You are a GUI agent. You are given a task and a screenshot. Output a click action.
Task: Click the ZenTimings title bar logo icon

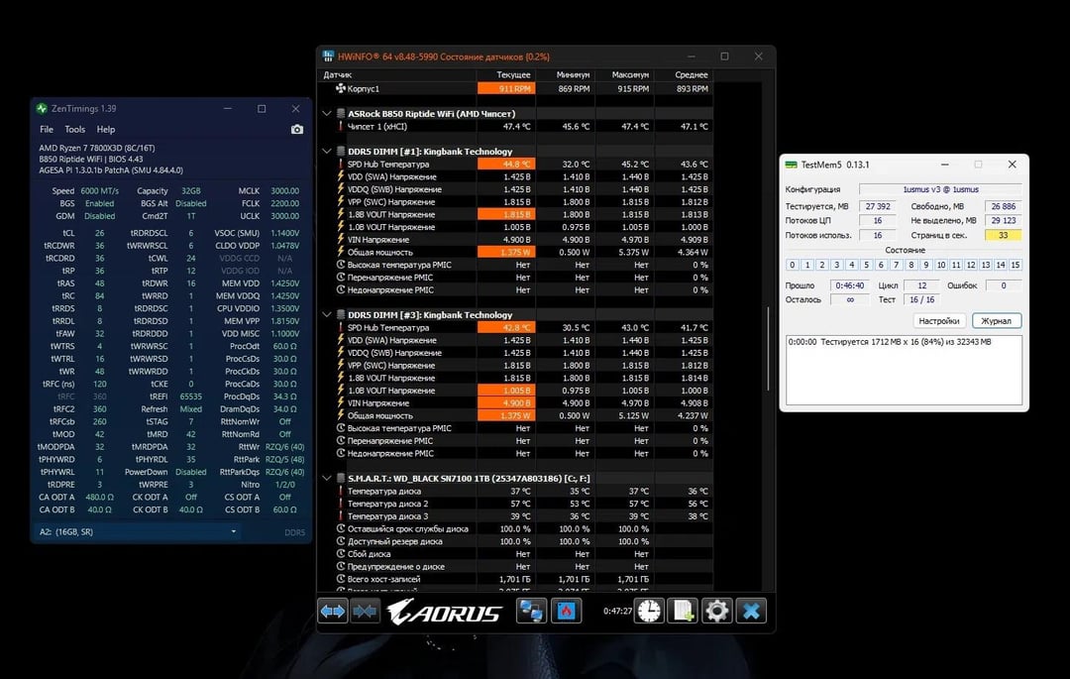click(43, 108)
